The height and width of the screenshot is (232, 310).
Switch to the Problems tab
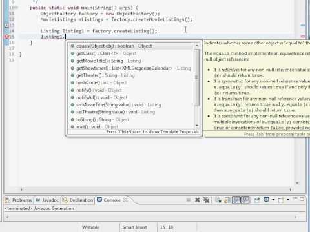tap(19, 200)
